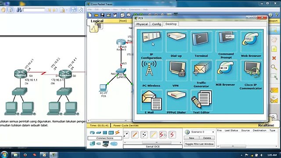Click the Logical workspace label
Image resolution: width=281 pixels, height=158 pixels.
97,21
